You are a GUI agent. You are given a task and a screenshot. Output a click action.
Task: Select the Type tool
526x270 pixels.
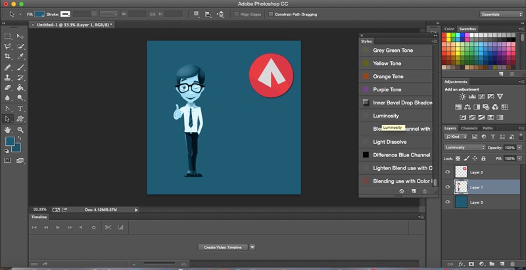[x=20, y=108]
